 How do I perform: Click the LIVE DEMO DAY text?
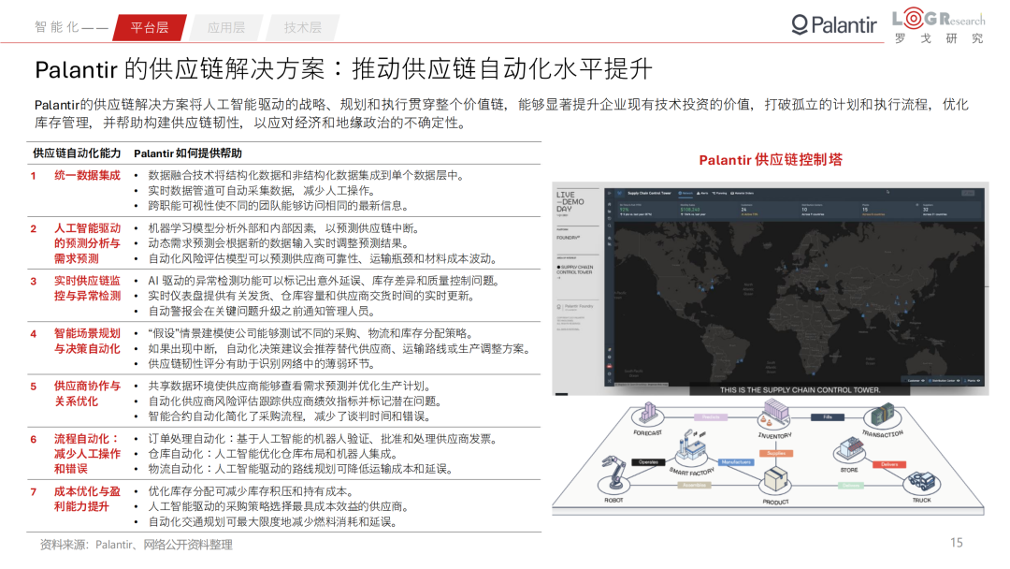point(570,202)
